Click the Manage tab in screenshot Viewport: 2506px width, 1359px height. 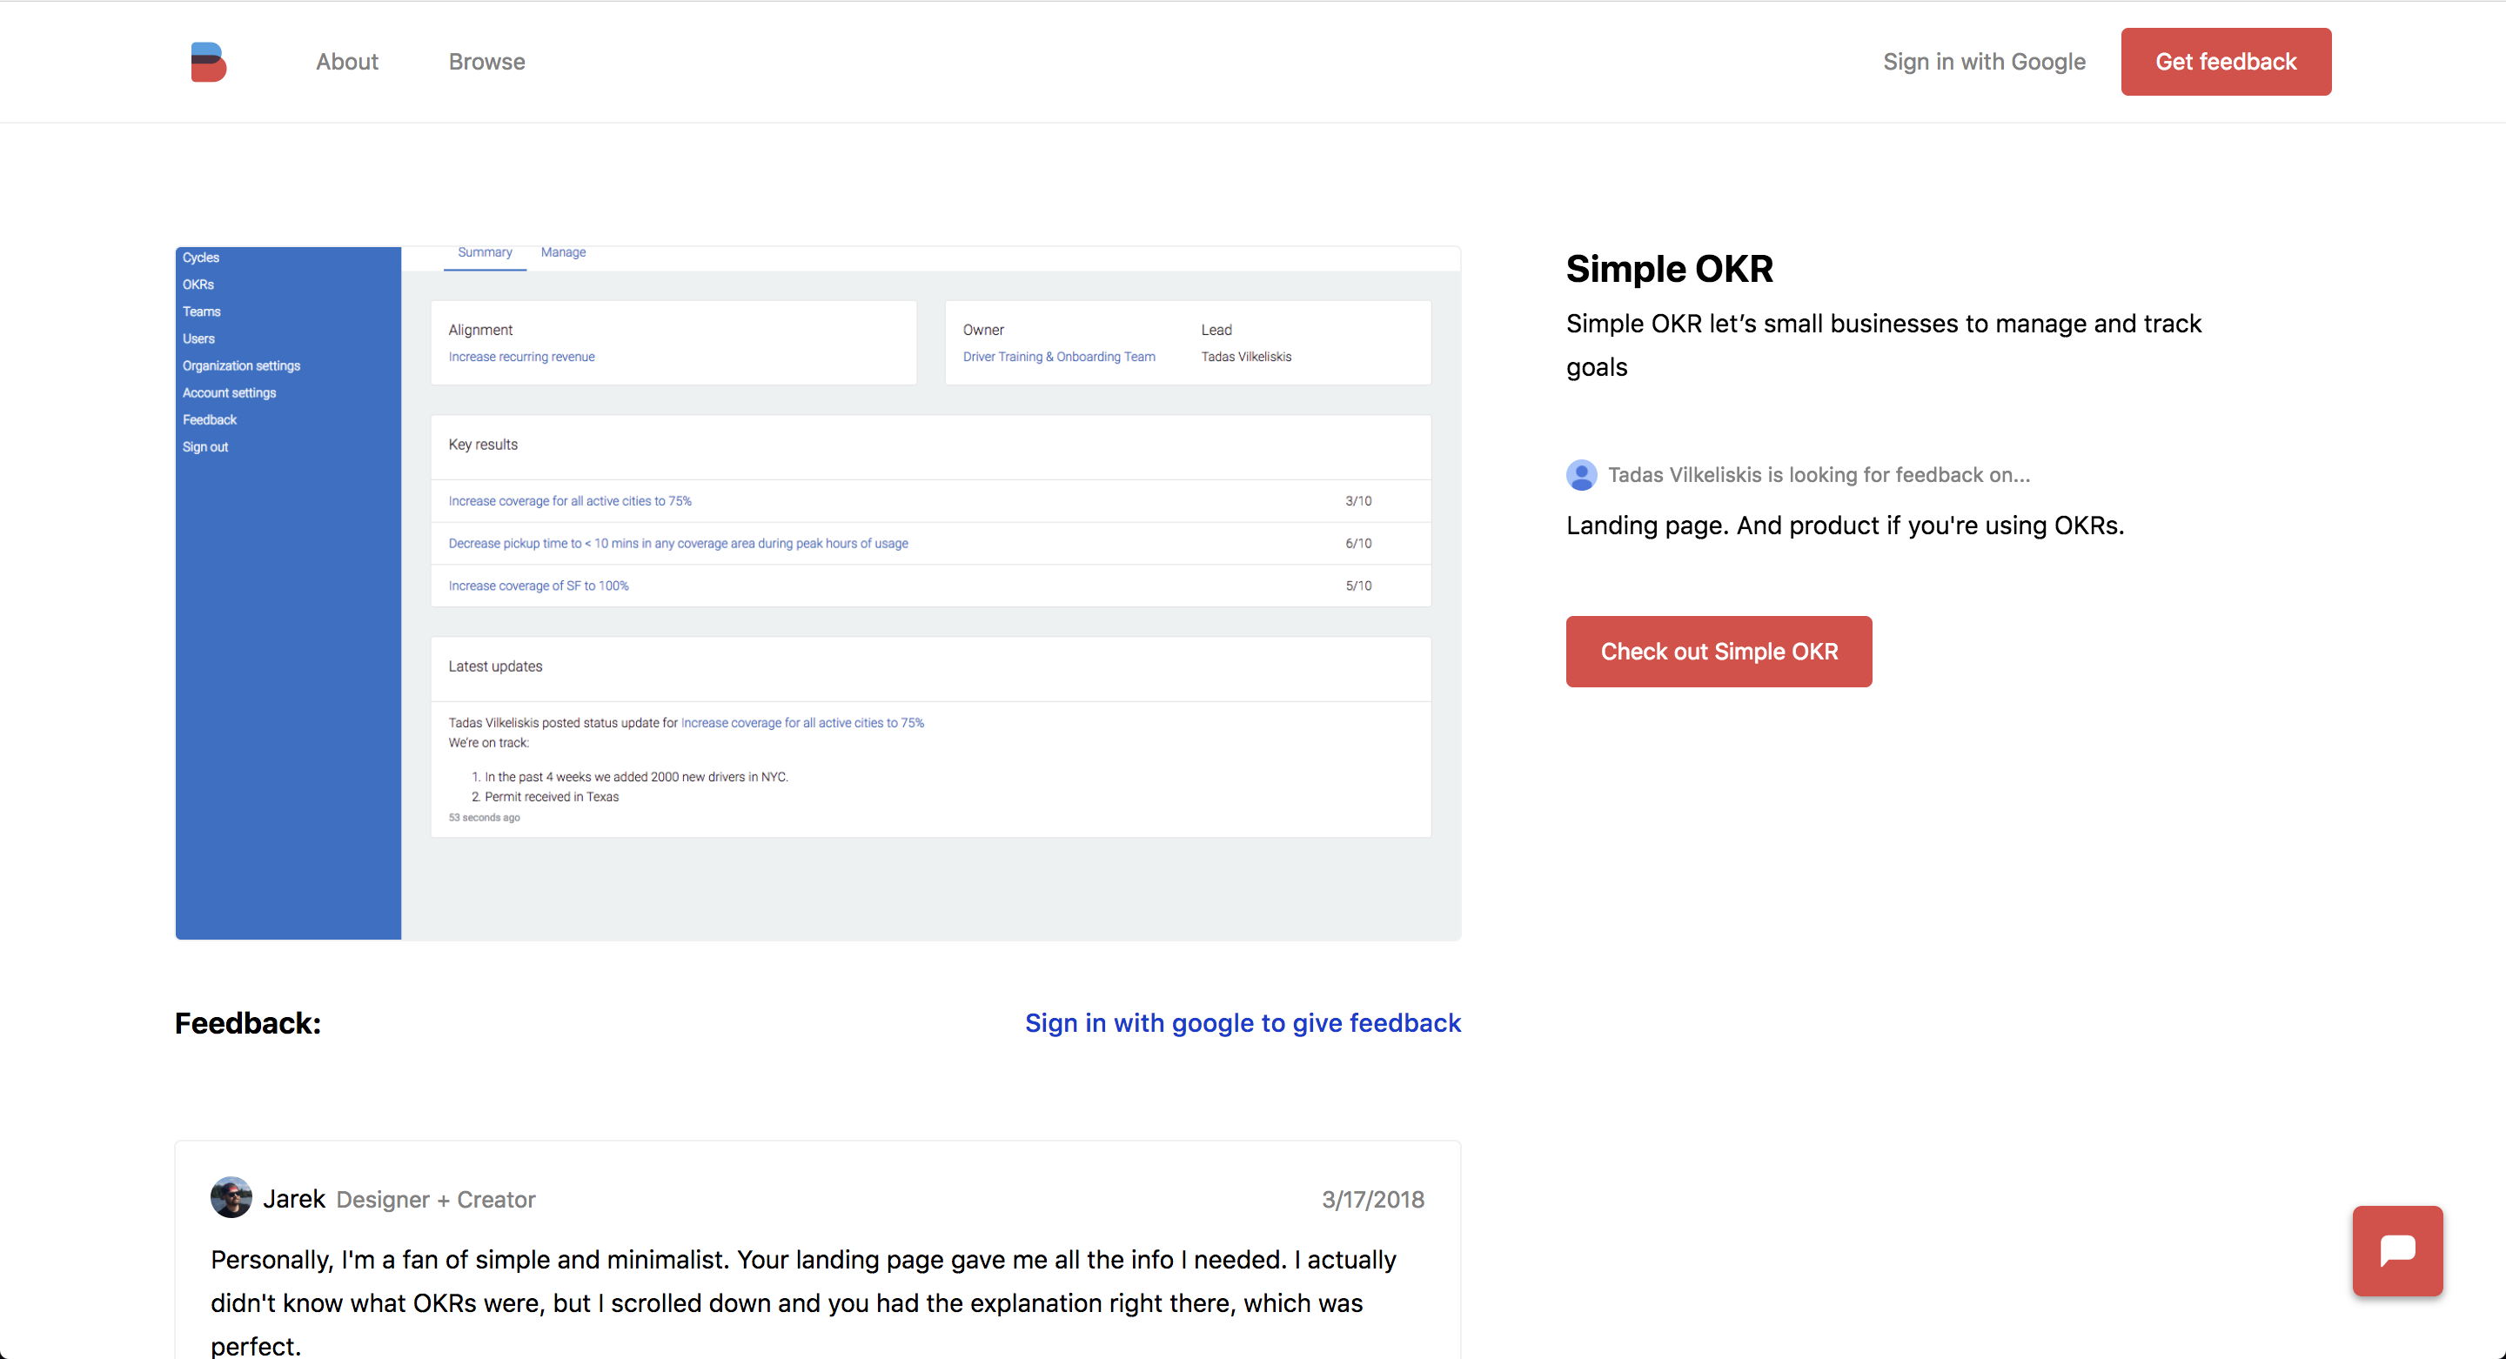pos(562,252)
